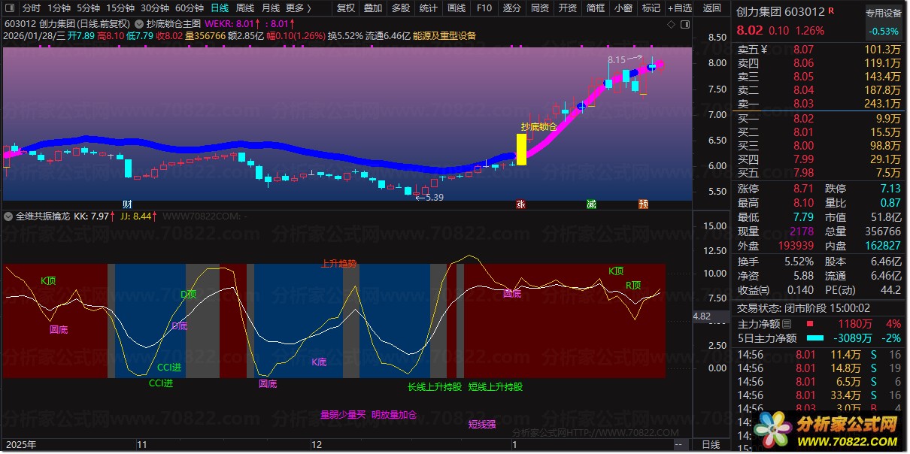Click the yellow 抄底锁仓 signal bar
910x454 pixels.
(521, 149)
